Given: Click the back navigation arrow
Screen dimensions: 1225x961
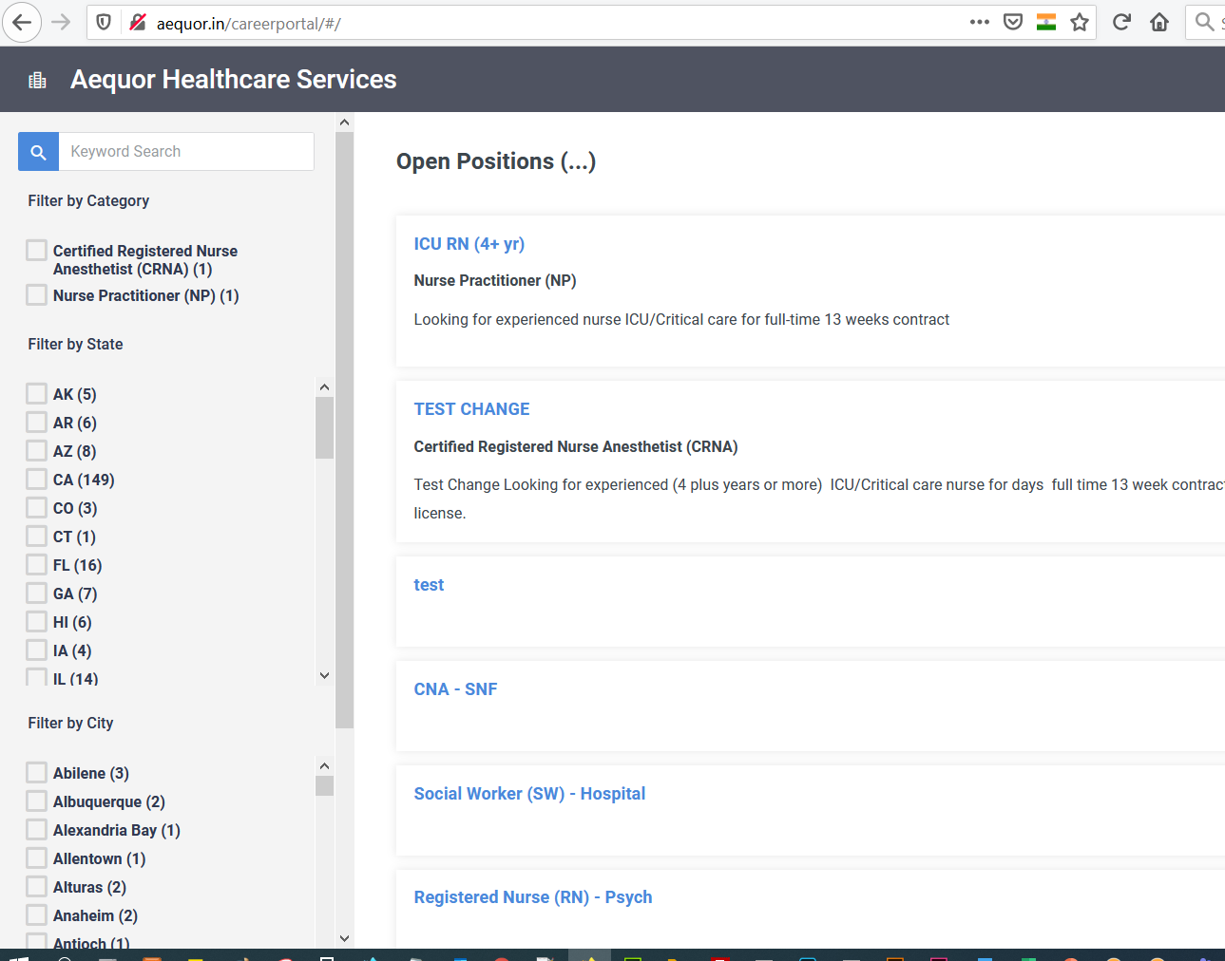Looking at the screenshot, I should (21, 22).
